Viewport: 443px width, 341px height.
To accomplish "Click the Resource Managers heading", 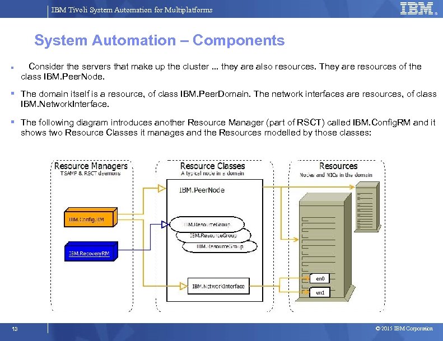I will [x=91, y=166].
